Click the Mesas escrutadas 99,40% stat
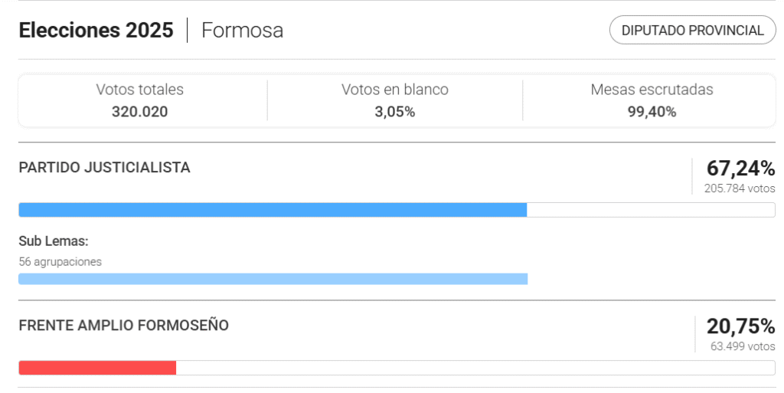This screenshot has height=393, width=784. click(x=652, y=100)
